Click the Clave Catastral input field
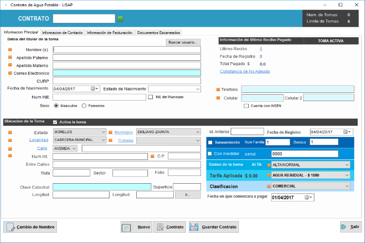 [x=102, y=187]
